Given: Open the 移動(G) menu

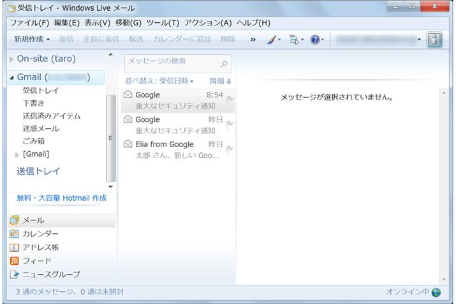Looking at the screenshot, I should pyautogui.click(x=128, y=23).
